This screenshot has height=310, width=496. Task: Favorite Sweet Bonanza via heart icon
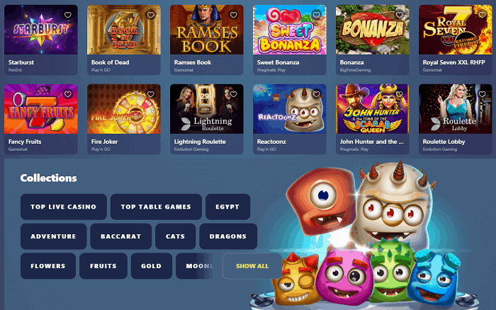coord(316,14)
